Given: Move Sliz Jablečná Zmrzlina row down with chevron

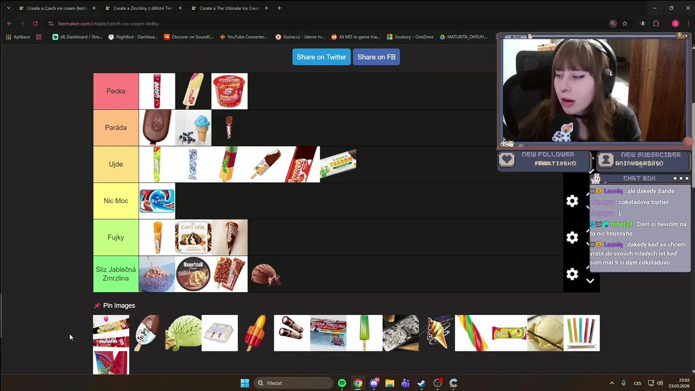Looking at the screenshot, I should pos(590,281).
